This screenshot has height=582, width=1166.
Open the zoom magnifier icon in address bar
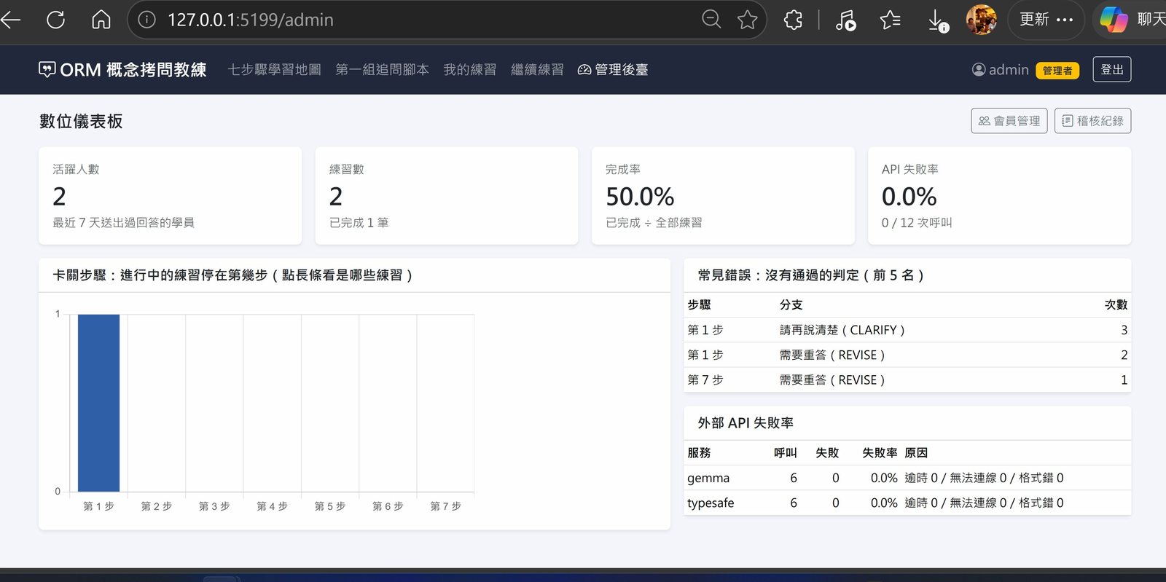coord(711,20)
